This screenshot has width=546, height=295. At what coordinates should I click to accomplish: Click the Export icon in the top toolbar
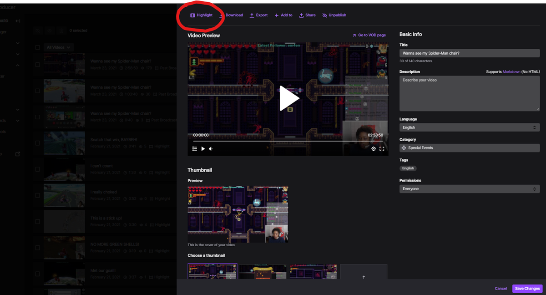point(258,15)
